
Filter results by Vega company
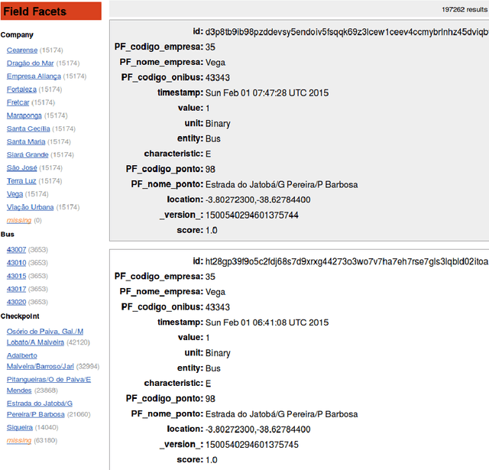click(x=15, y=194)
